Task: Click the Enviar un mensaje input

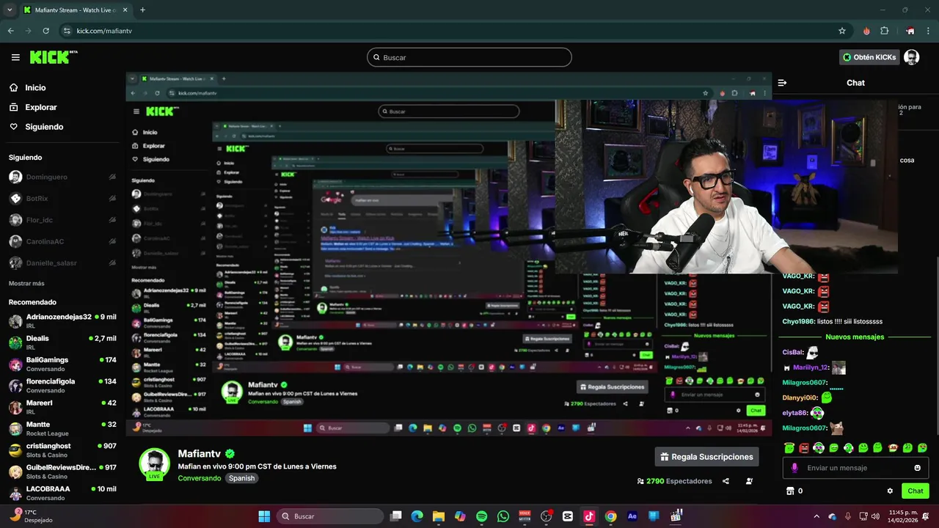Action: (x=857, y=468)
